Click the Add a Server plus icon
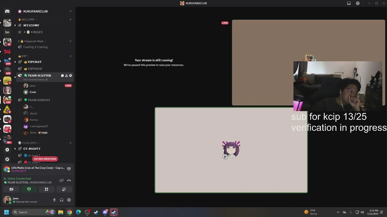Image resolution: width=387 pixels, height=217 pixels. 7,149
